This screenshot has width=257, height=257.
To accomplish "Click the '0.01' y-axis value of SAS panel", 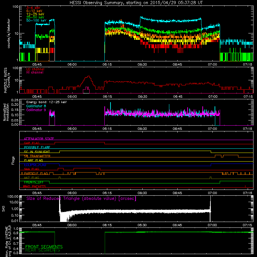I will click(15, 221).
